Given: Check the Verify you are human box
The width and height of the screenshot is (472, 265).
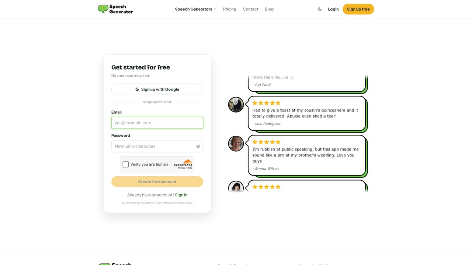Looking at the screenshot, I should (x=126, y=164).
